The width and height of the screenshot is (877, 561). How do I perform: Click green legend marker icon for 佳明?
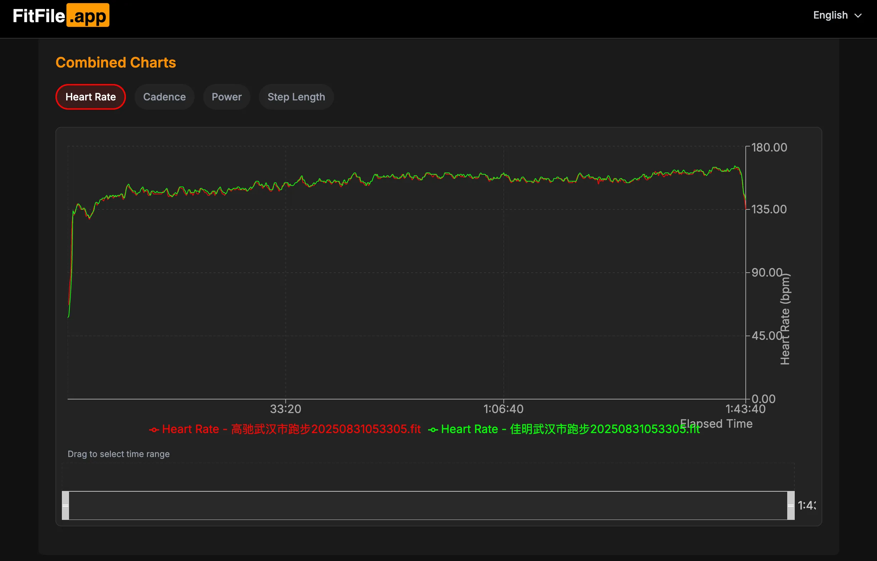(x=433, y=430)
